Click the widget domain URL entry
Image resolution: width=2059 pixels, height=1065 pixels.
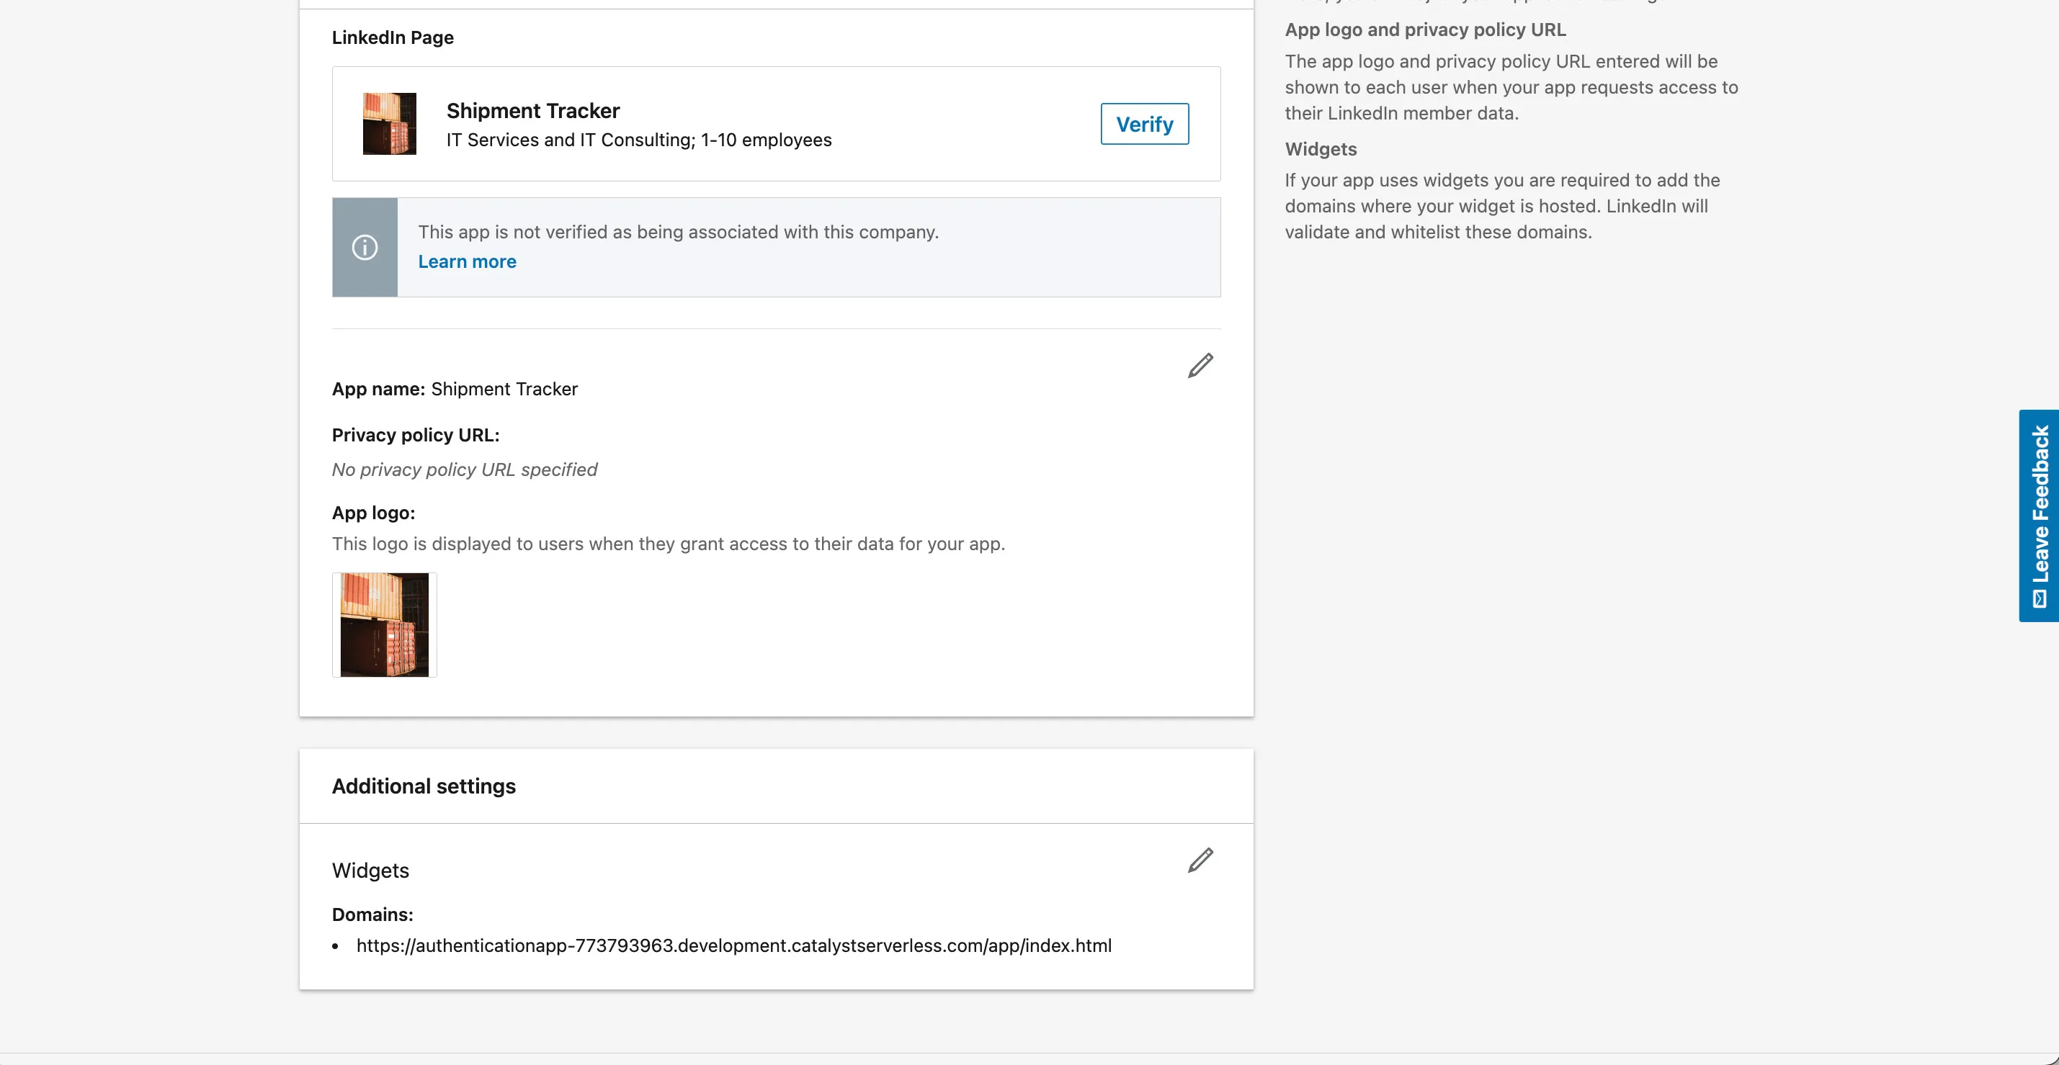point(733,945)
